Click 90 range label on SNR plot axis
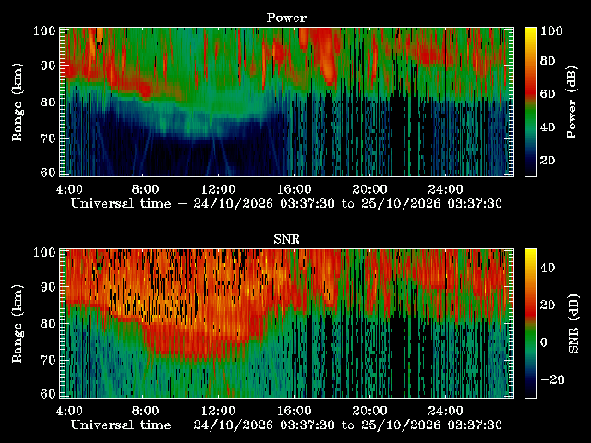Screen dimensions: 591x443 [x=48, y=287]
